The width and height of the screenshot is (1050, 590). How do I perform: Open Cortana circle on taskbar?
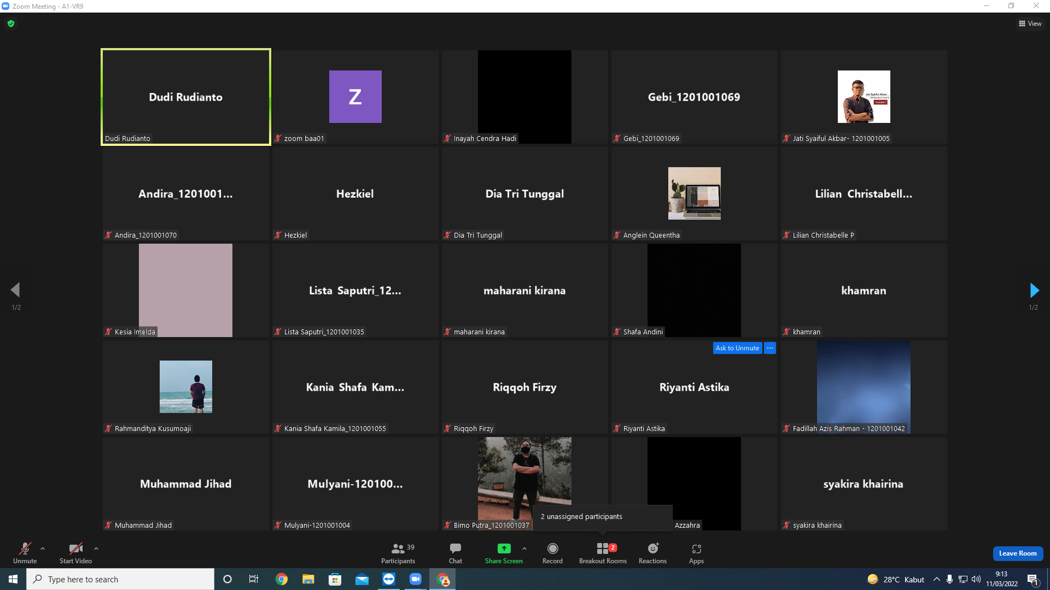pos(227,579)
